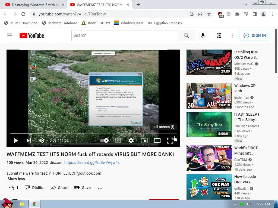The image size is (278, 208).
Task: Click the browser forward arrow
Action: 15,14
